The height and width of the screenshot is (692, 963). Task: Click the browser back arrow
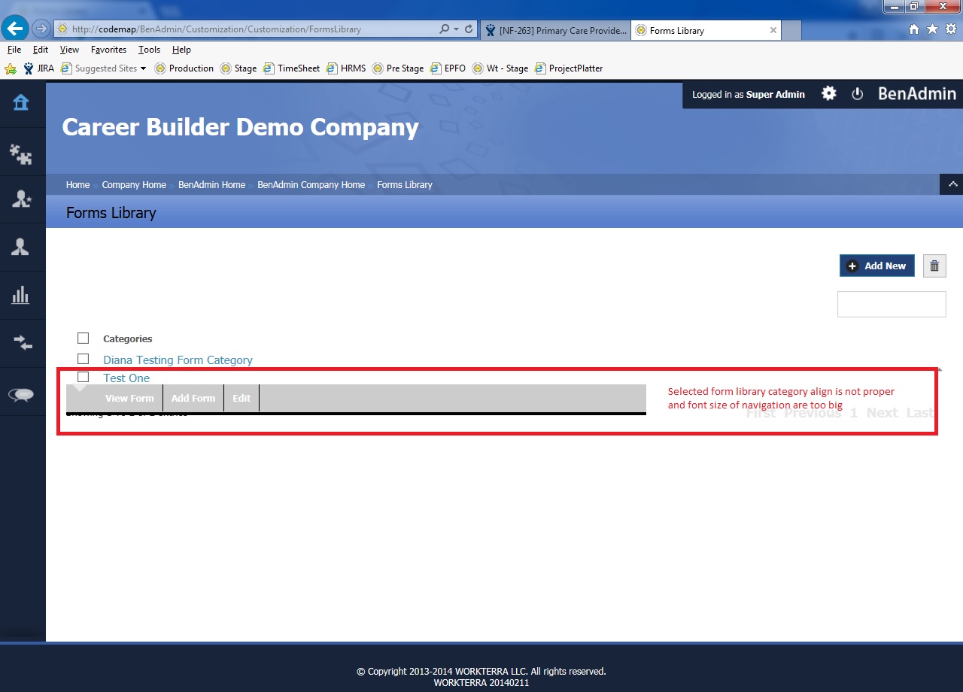point(14,29)
